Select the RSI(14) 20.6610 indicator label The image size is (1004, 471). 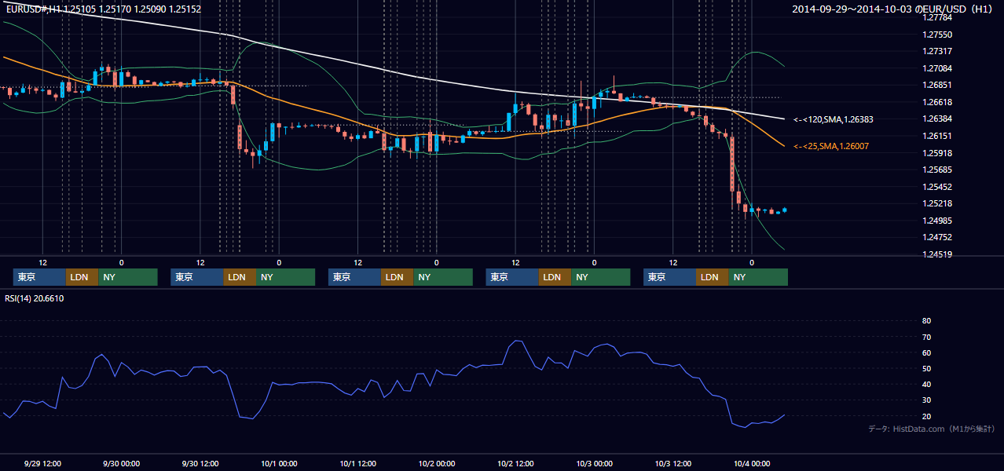click(35, 298)
